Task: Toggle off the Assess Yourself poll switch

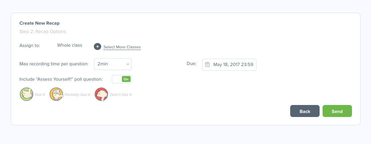Action: point(122,79)
